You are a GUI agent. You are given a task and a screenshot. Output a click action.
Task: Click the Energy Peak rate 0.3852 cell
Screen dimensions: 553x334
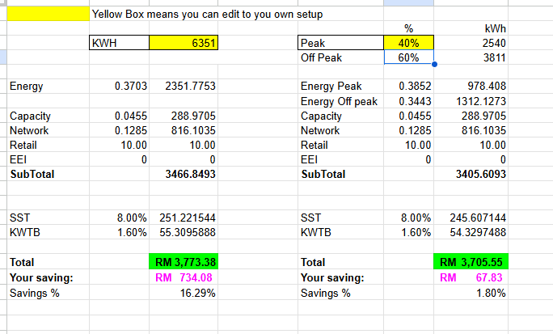[408, 86]
